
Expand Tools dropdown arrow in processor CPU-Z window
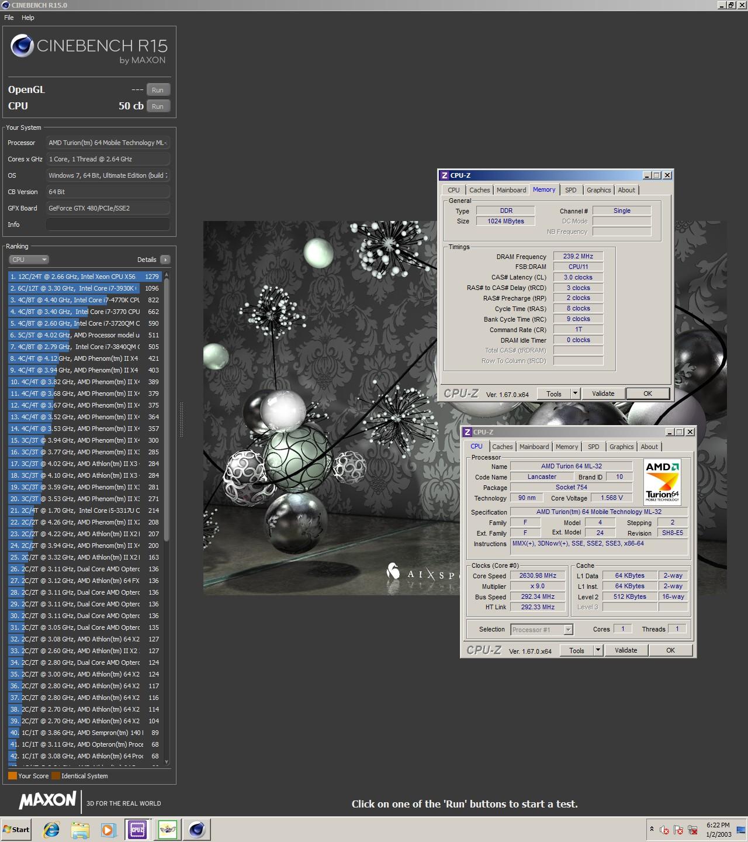[x=598, y=651]
